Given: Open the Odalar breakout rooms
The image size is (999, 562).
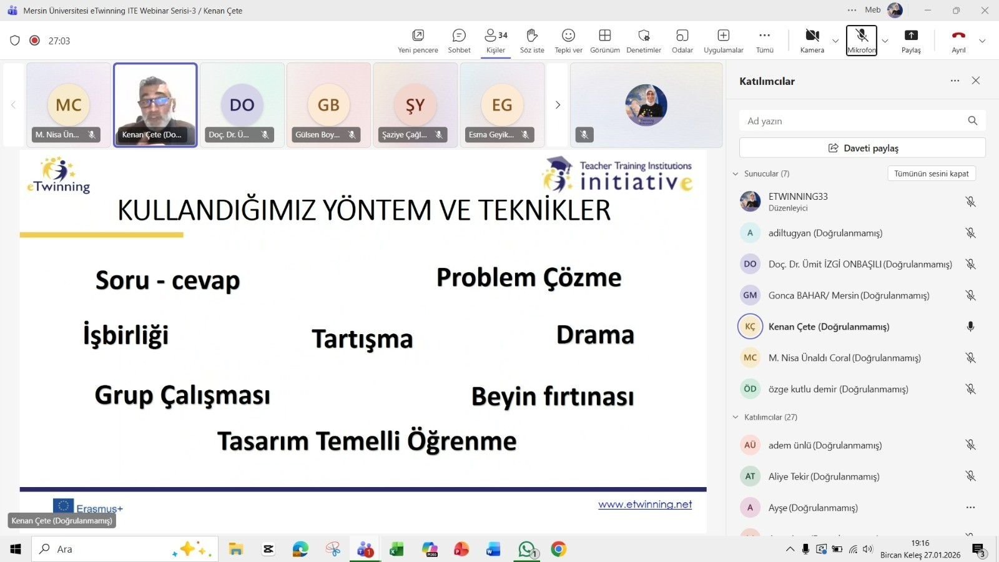Looking at the screenshot, I should (682, 41).
